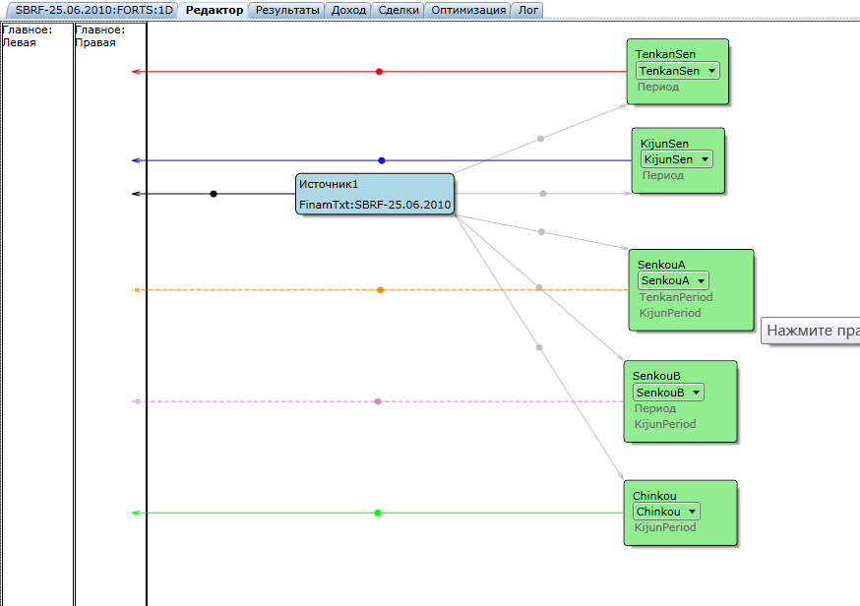Viewport: 860px width, 606px height.
Task: Expand the SenkouB combo box
Action: 668,393
